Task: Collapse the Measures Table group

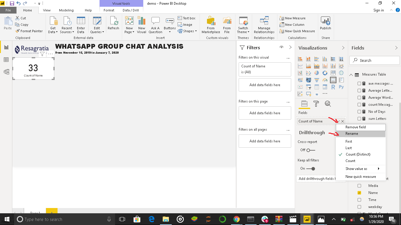Action: tap(351, 75)
